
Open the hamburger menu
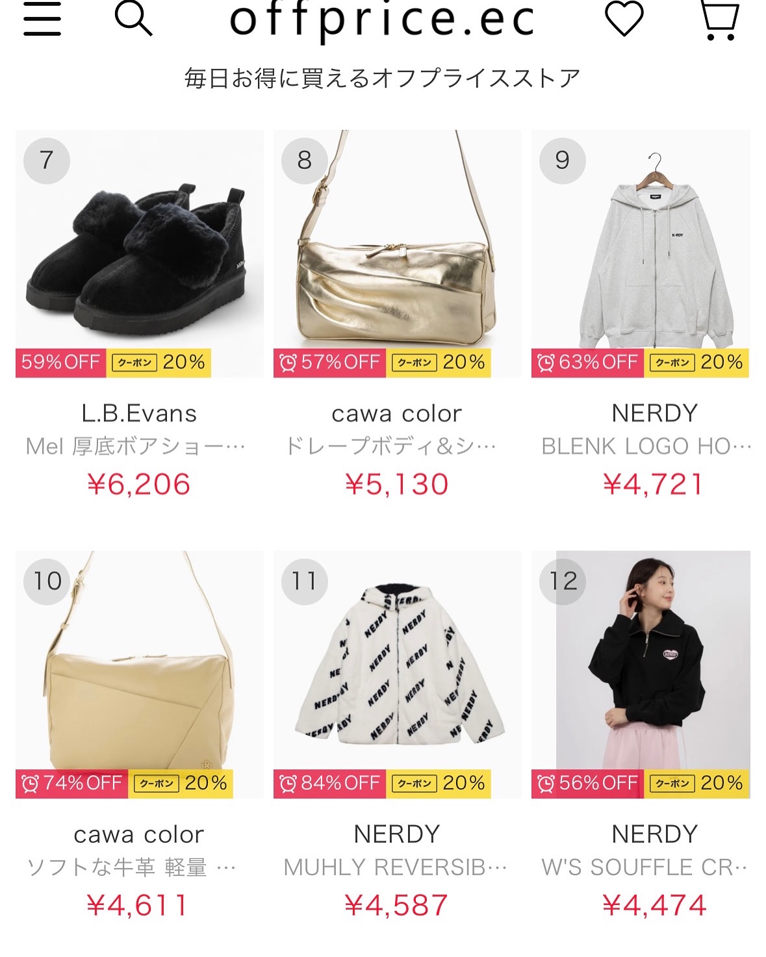pos(42,18)
